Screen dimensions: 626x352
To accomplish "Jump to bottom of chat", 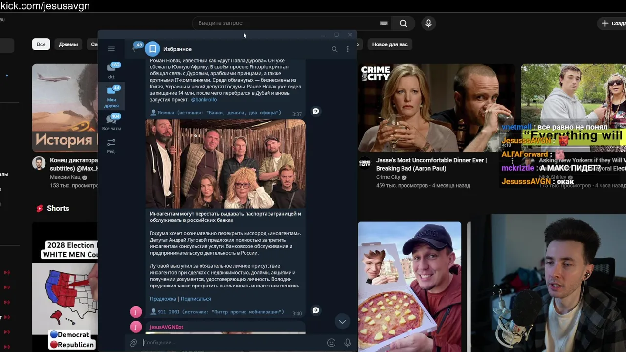I will (x=342, y=321).
